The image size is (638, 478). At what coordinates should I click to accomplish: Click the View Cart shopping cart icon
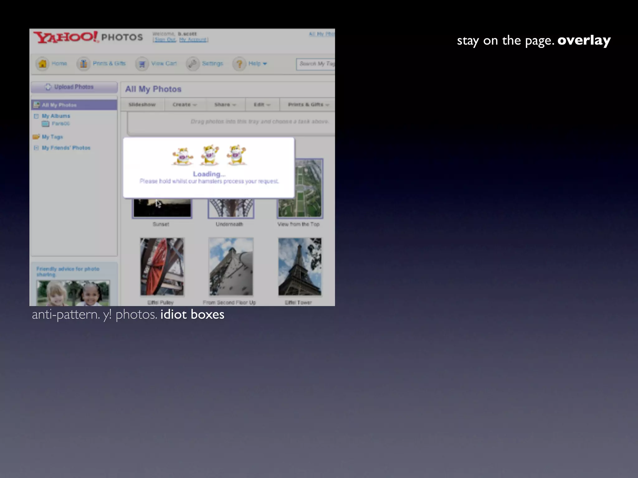coord(142,64)
